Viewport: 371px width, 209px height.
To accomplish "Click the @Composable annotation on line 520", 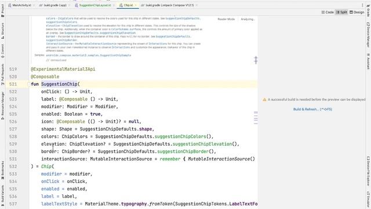I will (45, 77).
